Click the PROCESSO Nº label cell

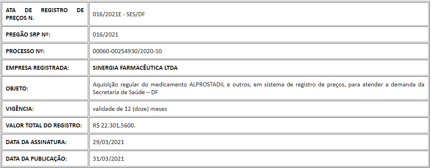coord(45,51)
